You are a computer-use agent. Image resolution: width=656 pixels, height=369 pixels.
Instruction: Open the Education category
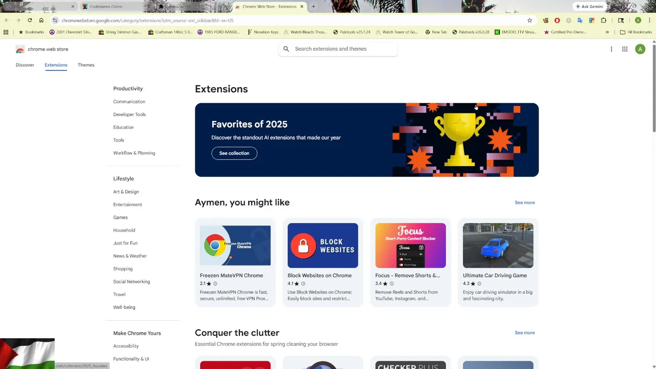point(124,127)
